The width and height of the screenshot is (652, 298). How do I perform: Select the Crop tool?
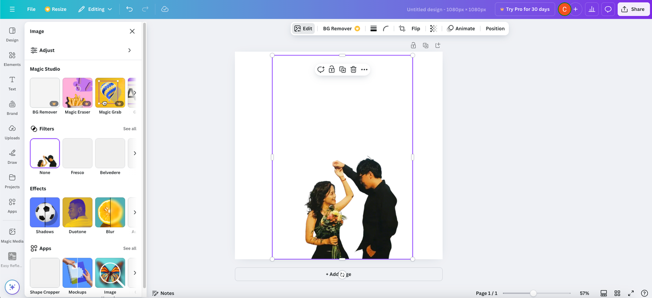(x=402, y=29)
